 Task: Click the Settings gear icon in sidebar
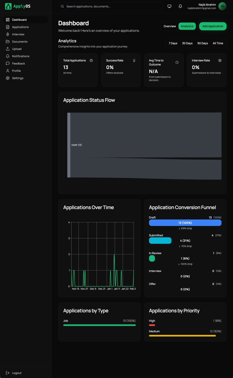tap(8, 78)
